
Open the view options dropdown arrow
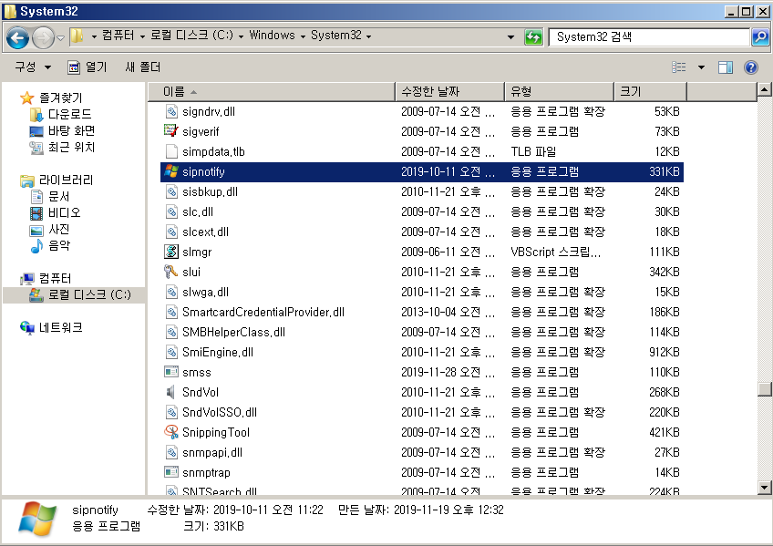pyautogui.click(x=701, y=67)
